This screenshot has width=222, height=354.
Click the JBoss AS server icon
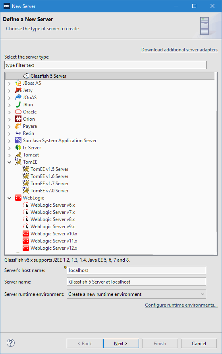point(18,83)
